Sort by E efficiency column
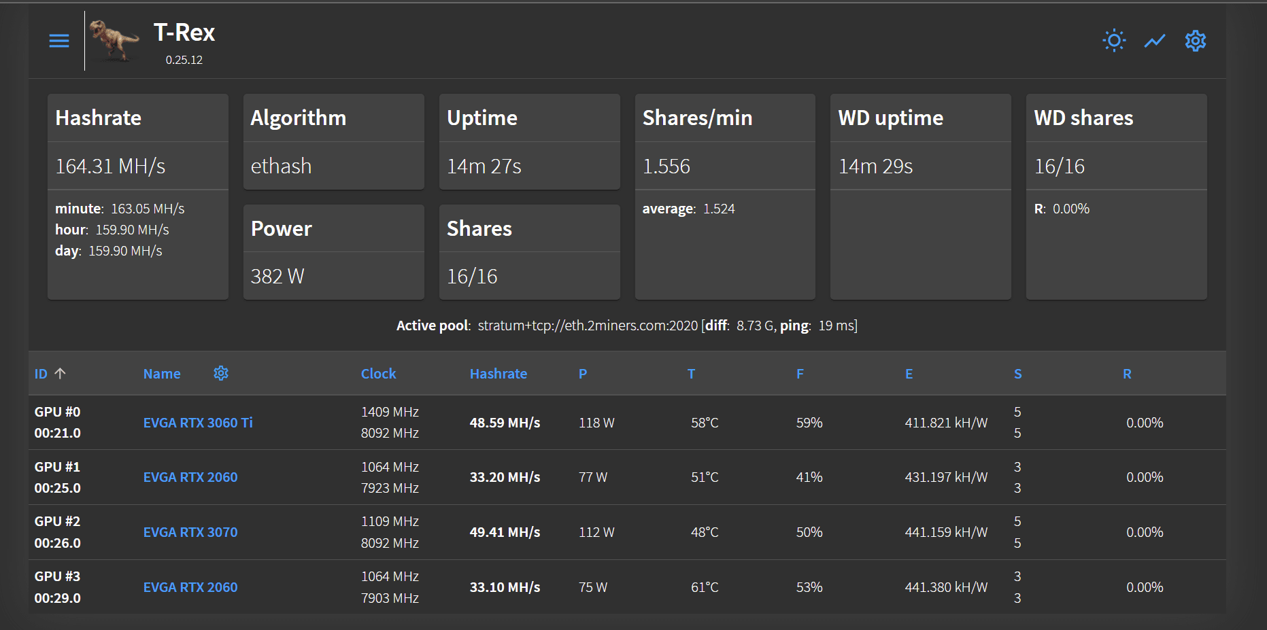Screen dimensions: 1267x630 [x=909, y=374]
